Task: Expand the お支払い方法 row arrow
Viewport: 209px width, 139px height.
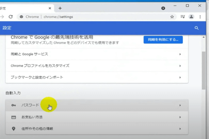Action: 180,117
